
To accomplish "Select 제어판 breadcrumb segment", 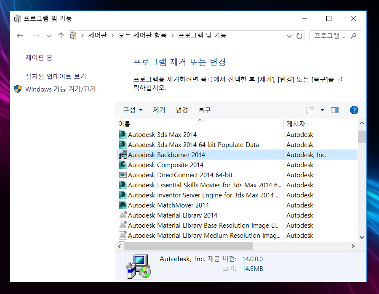I will coord(97,35).
